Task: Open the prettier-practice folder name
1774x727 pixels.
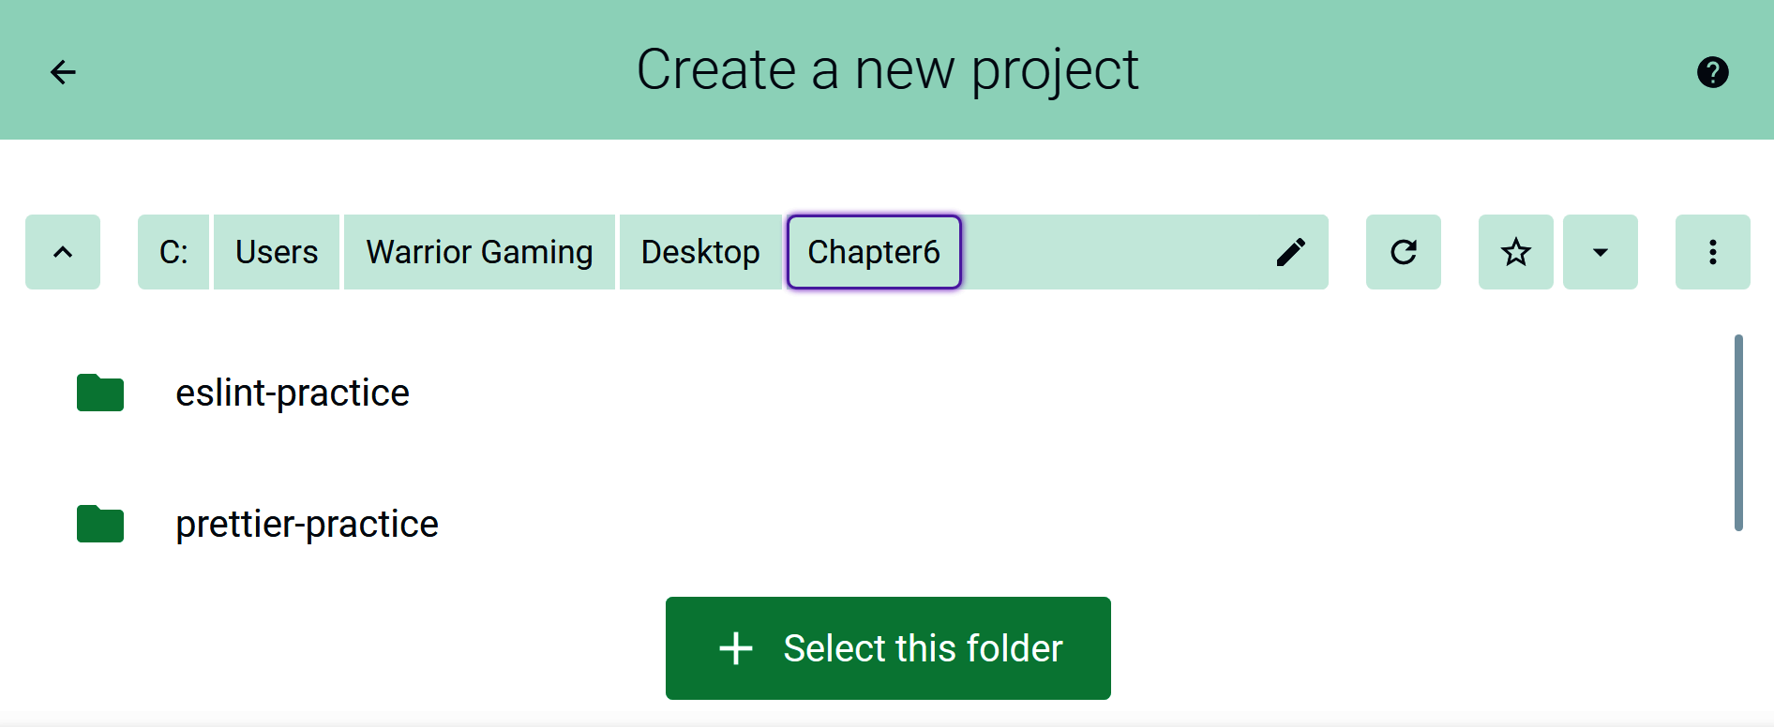Action: tap(307, 524)
